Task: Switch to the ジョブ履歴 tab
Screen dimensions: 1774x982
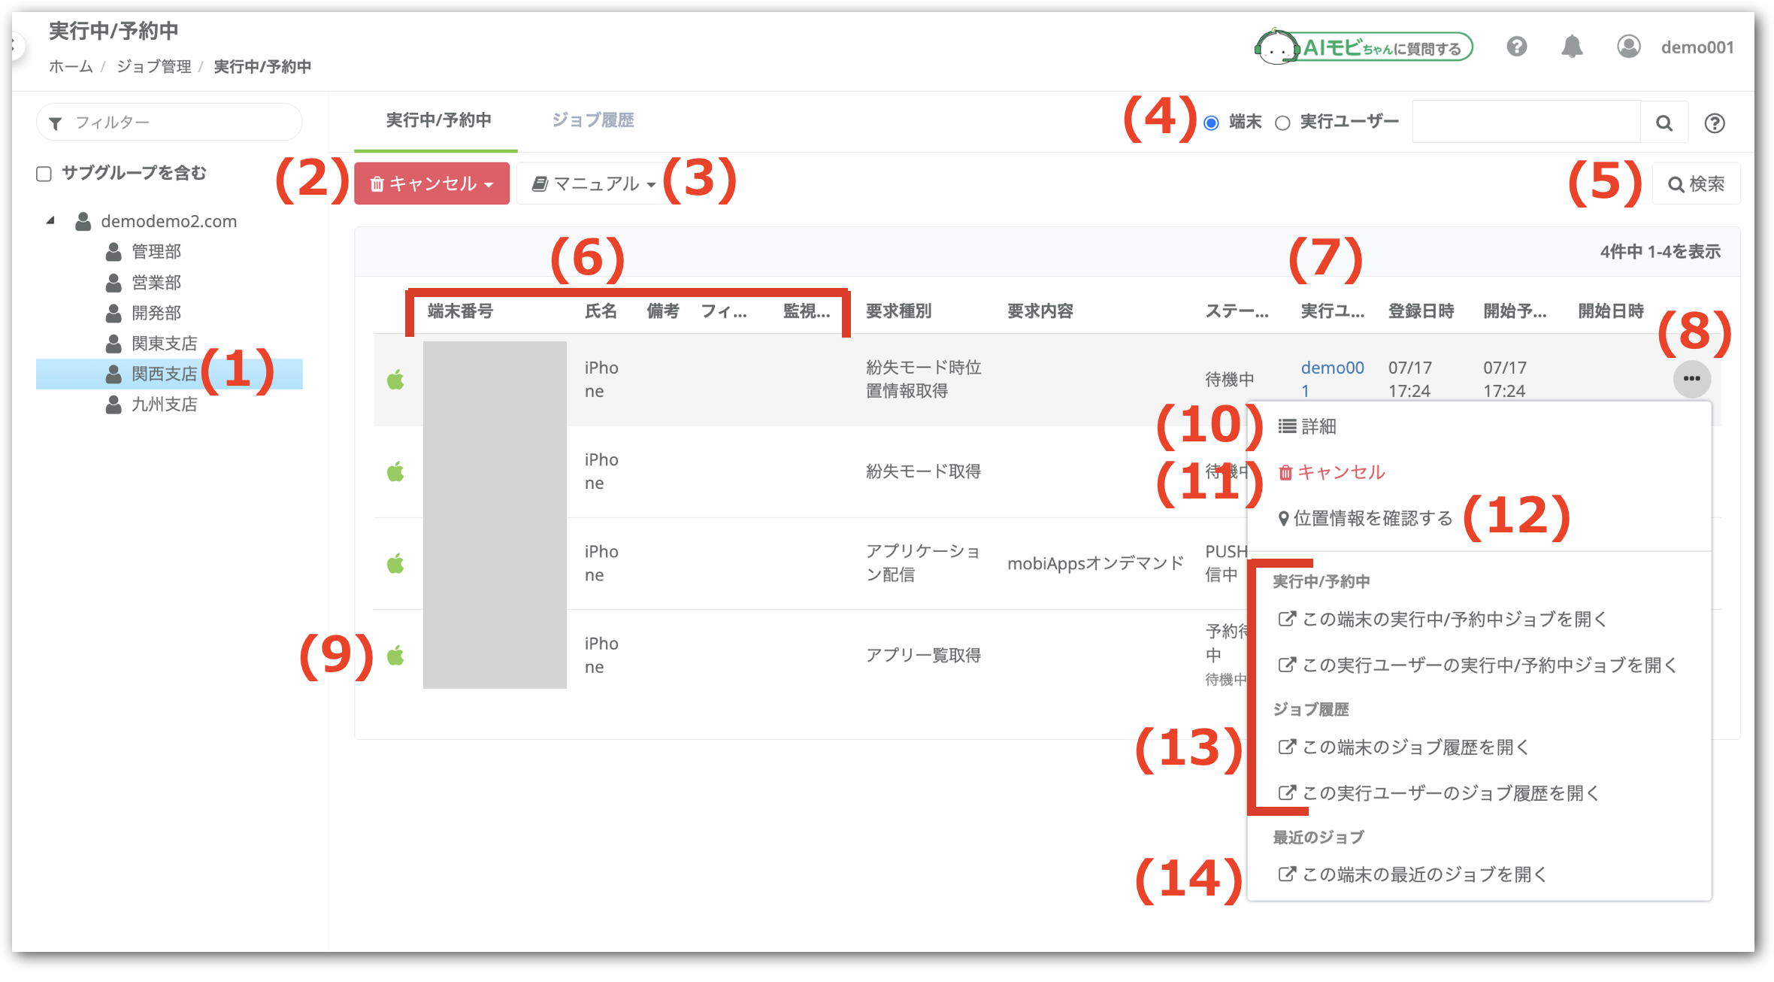Action: point(593,120)
